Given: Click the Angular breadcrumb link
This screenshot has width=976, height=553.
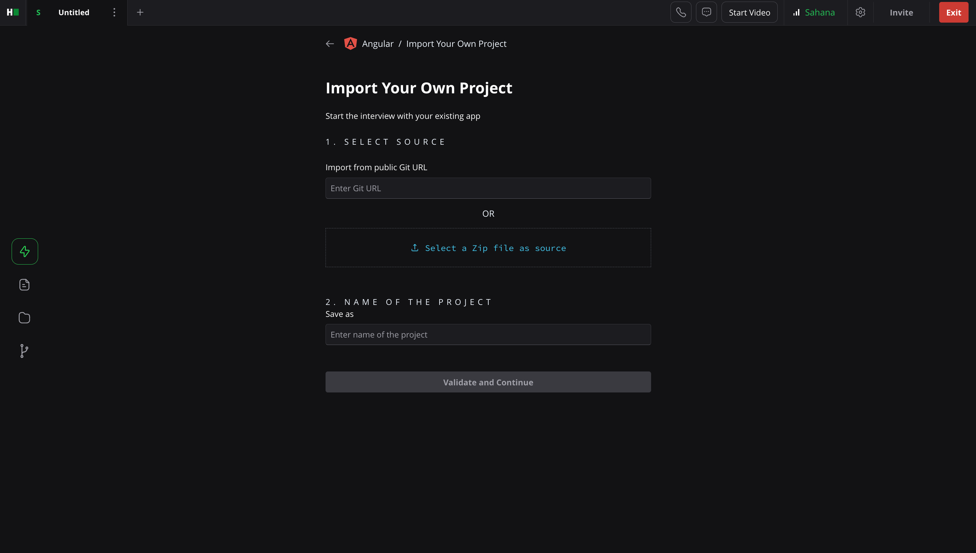Looking at the screenshot, I should (x=378, y=44).
